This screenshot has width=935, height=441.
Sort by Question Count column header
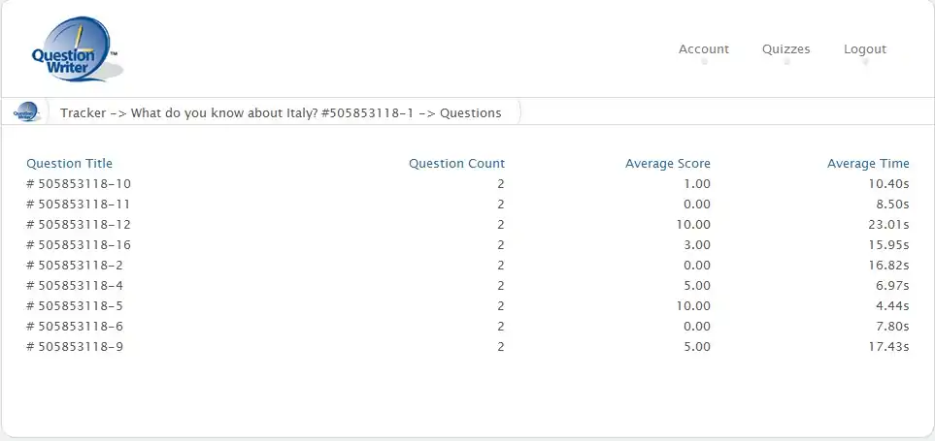(x=456, y=163)
